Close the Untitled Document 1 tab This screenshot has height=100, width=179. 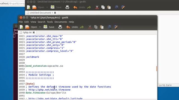(x=55, y=13)
